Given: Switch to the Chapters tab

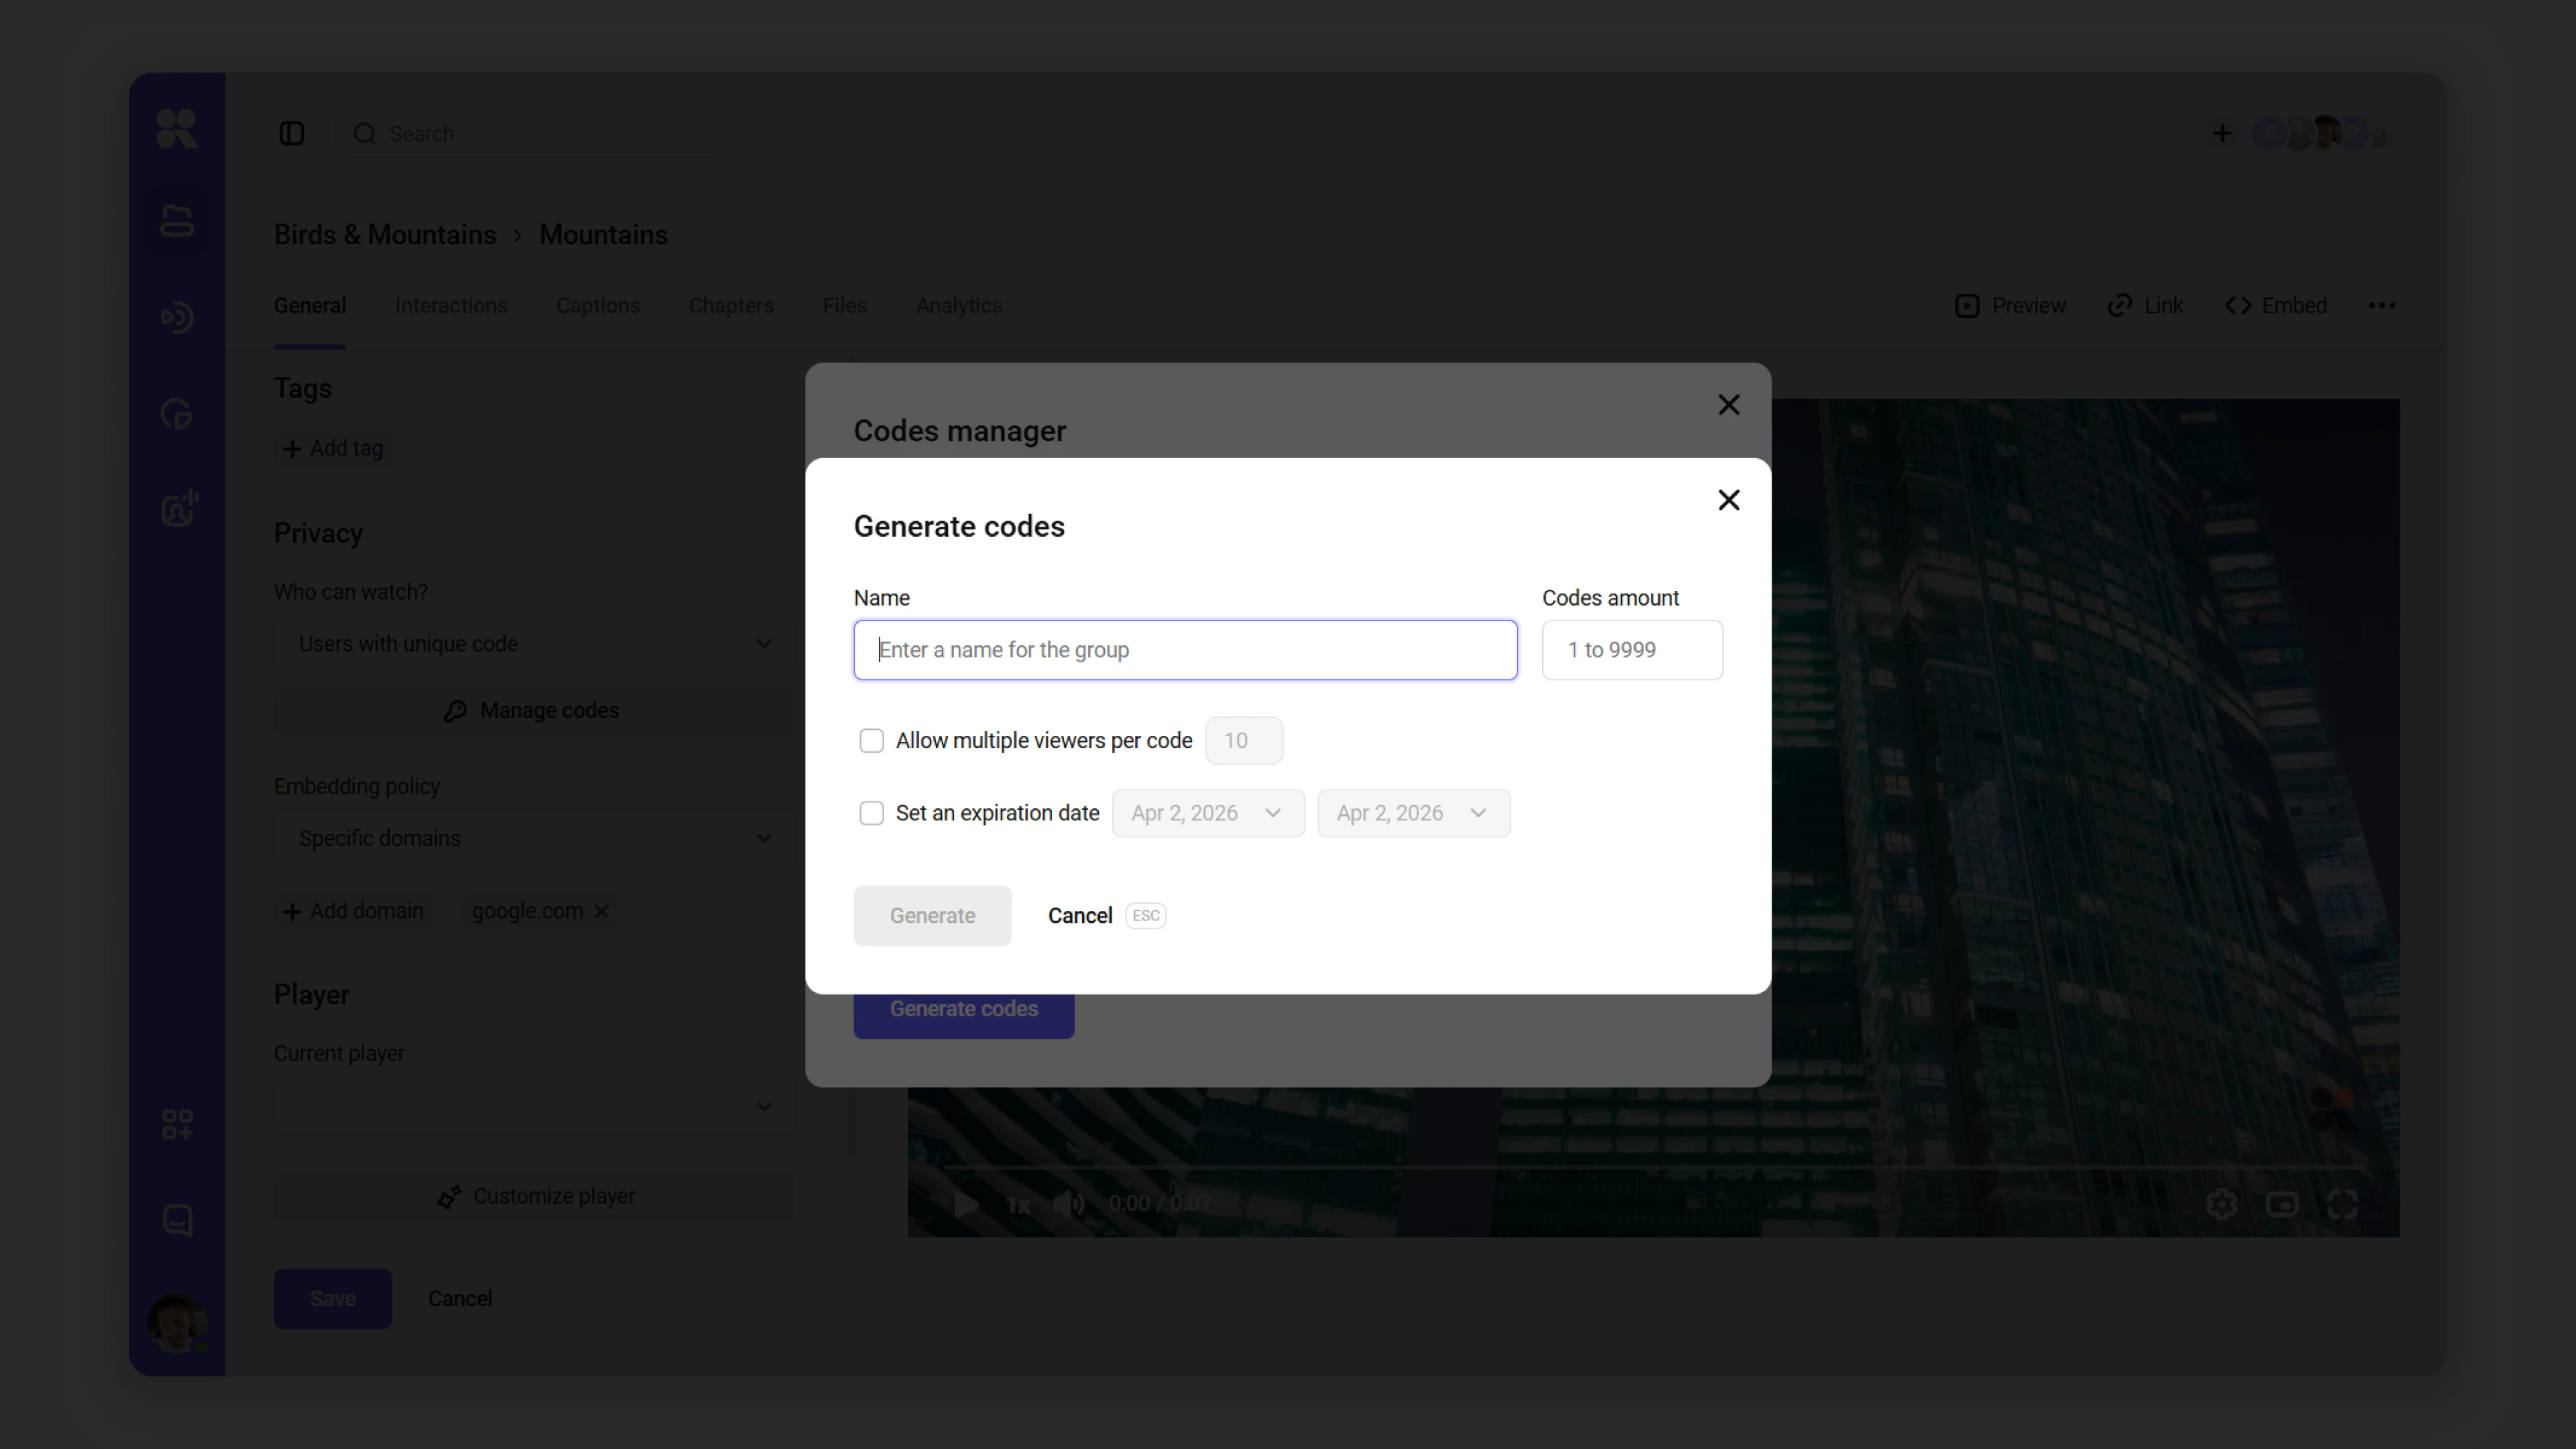Looking at the screenshot, I should 731,306.
